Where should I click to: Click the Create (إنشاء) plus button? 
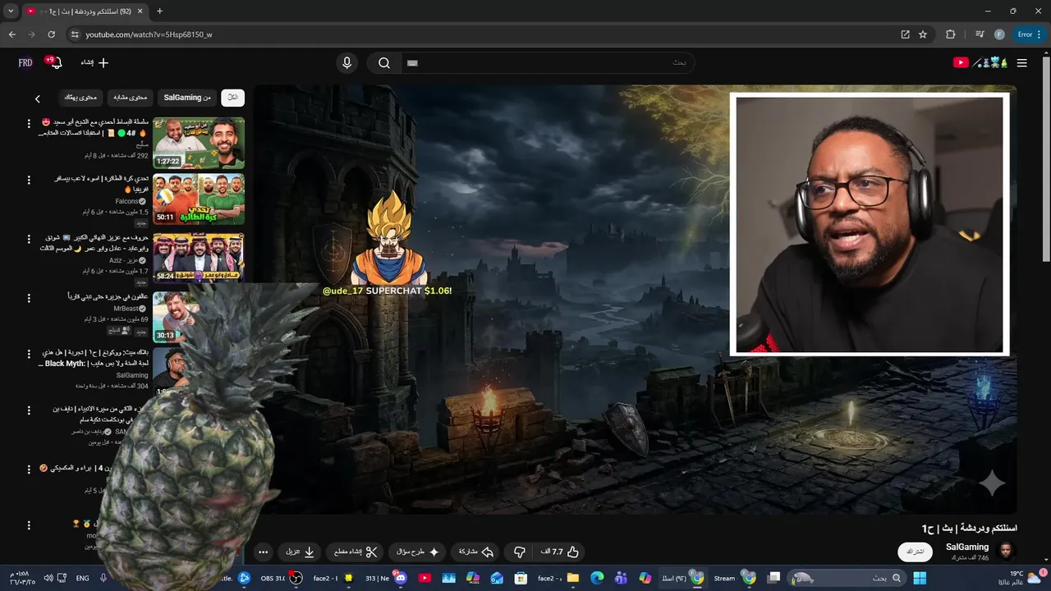click(x=94, y=62)
